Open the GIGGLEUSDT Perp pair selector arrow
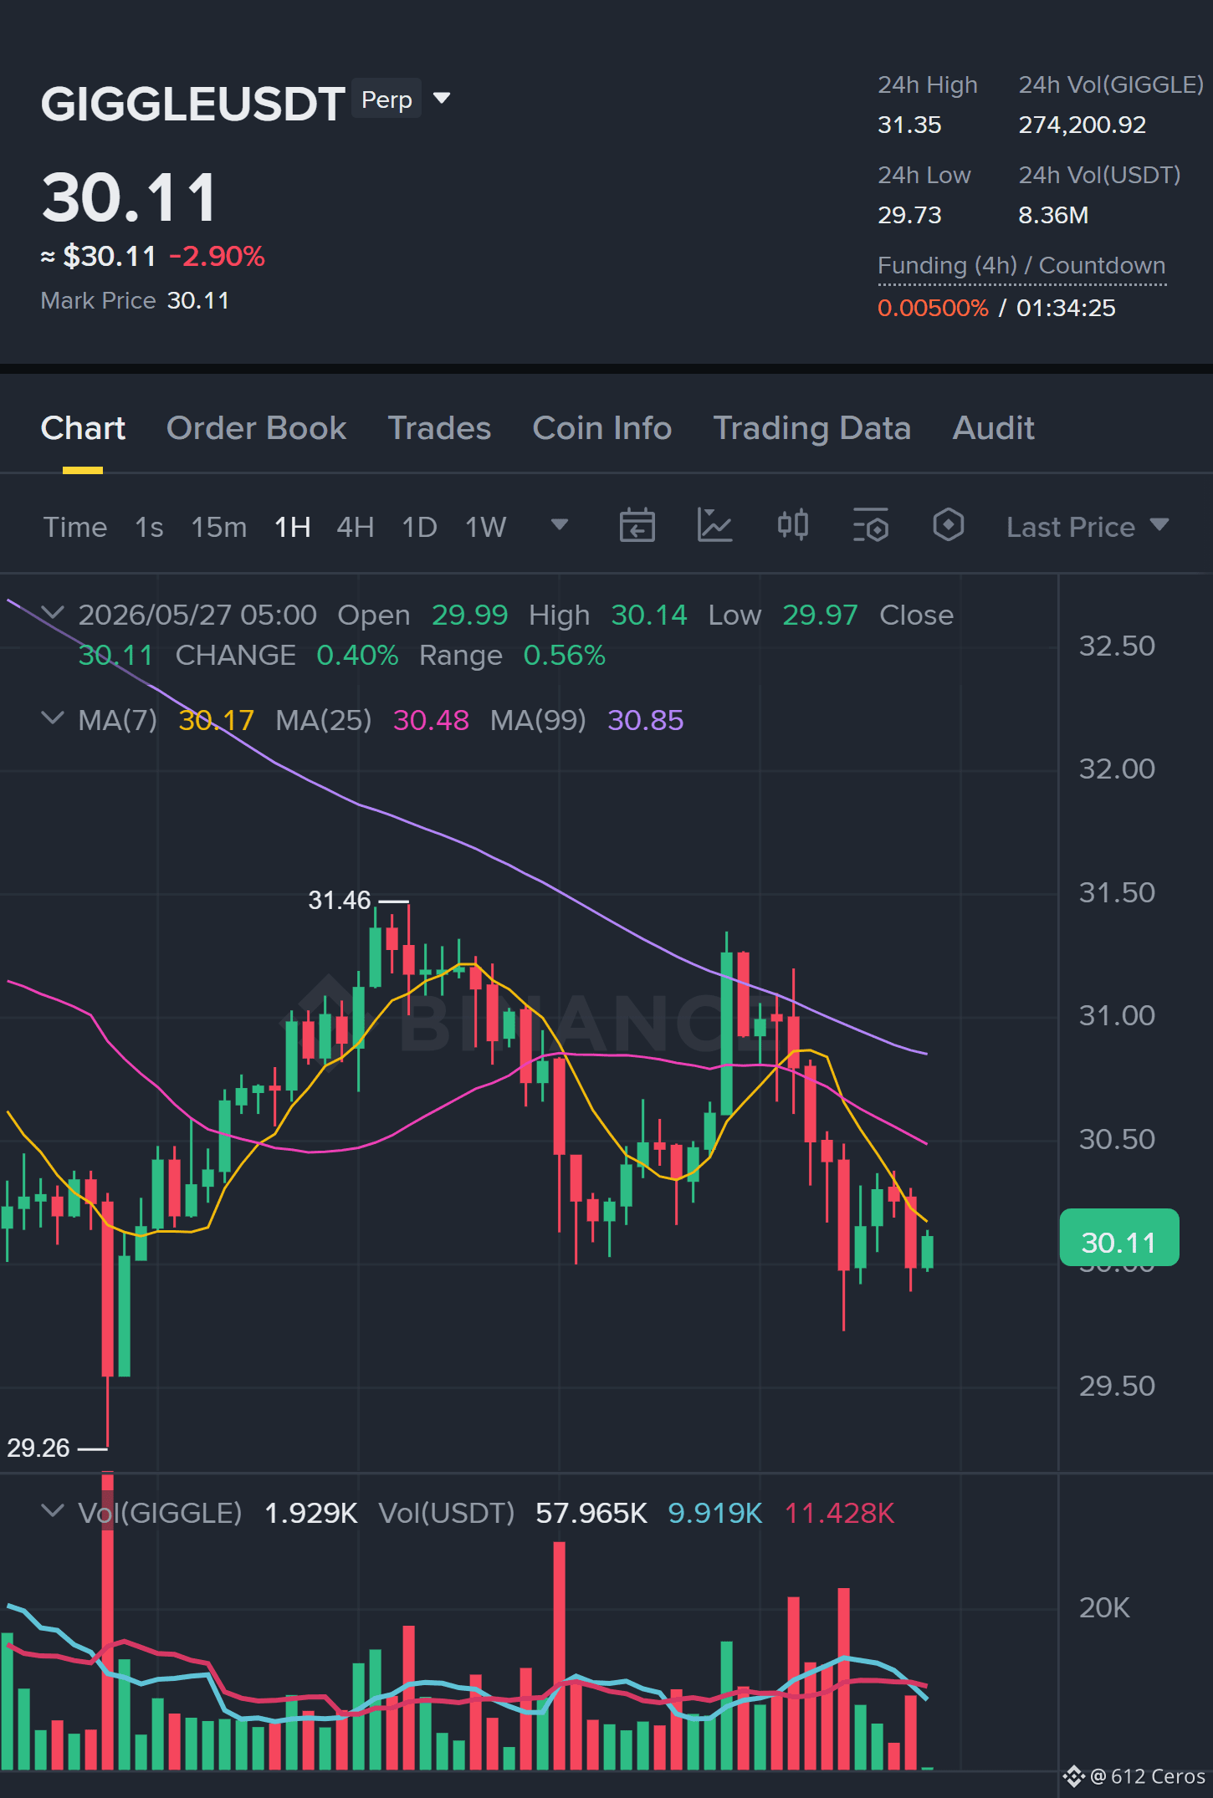1213x1798 pixels. click(x=442, y=99)
